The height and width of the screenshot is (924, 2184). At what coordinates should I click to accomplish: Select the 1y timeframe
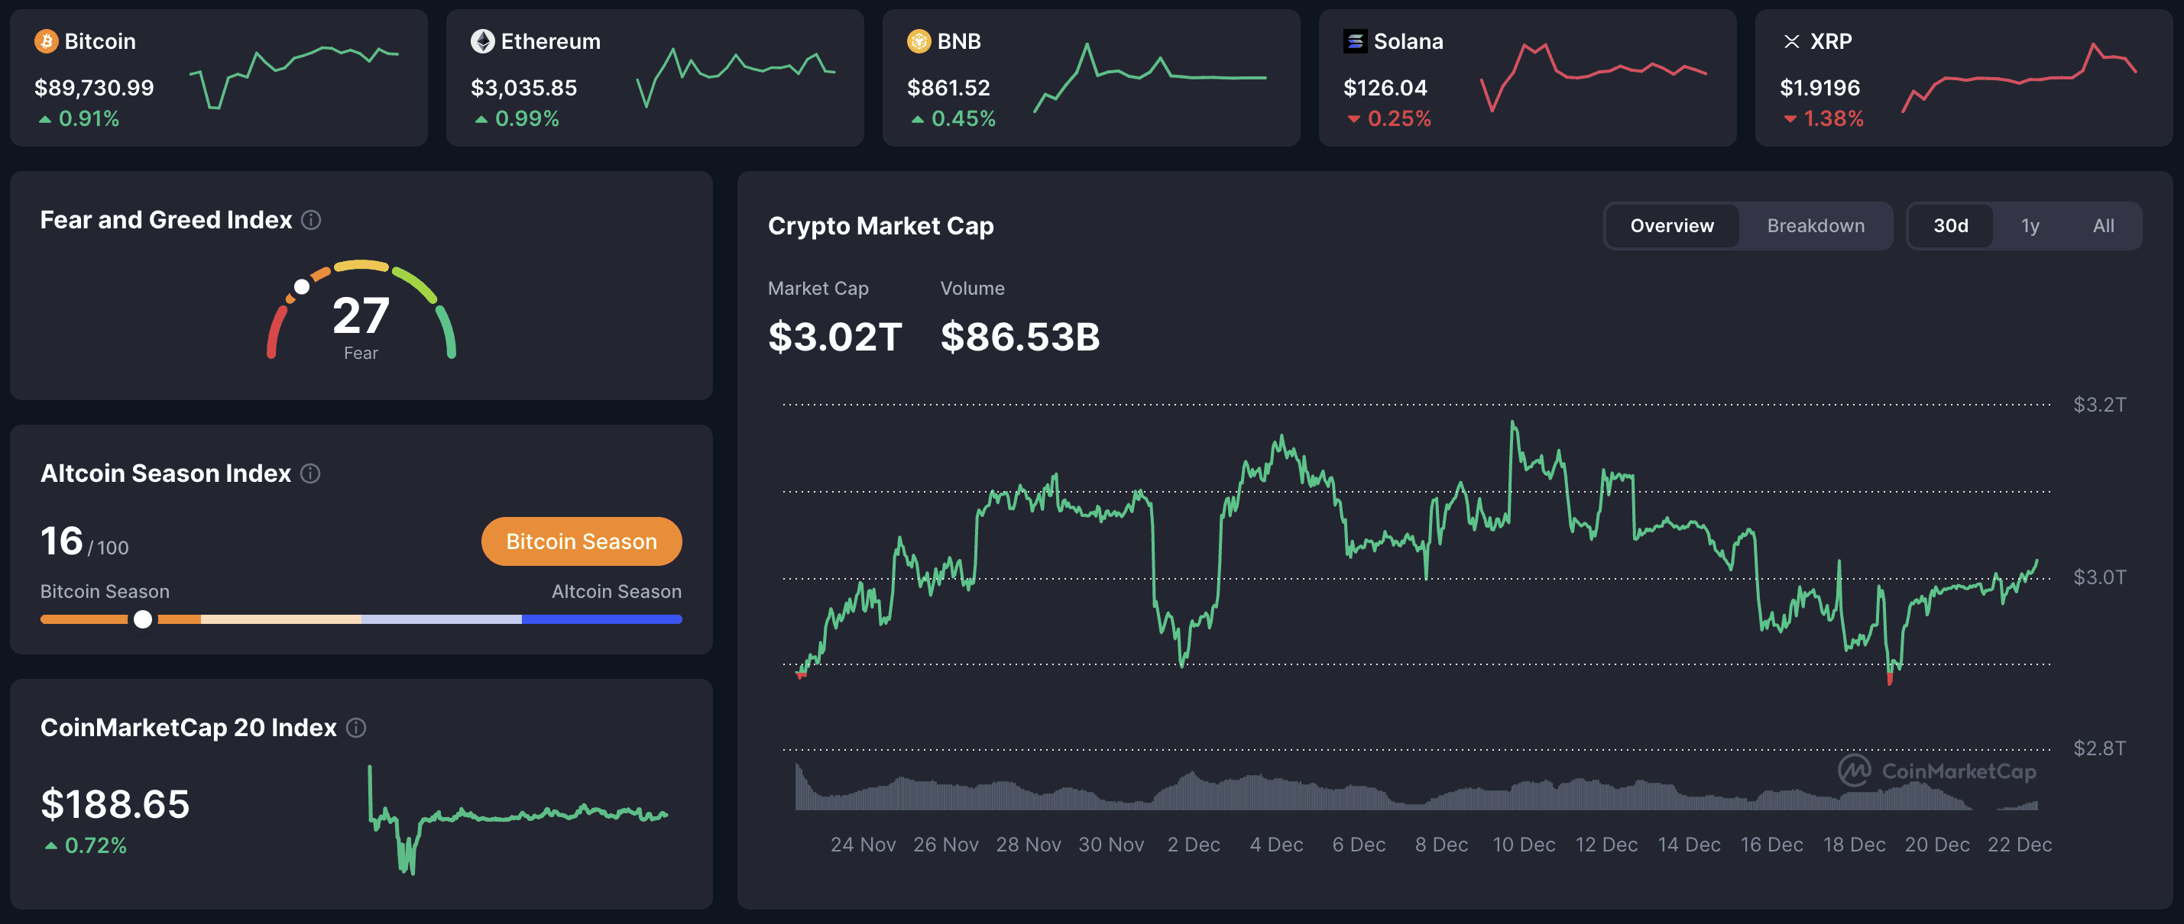pyautogui.click(x=2030, y=225)
